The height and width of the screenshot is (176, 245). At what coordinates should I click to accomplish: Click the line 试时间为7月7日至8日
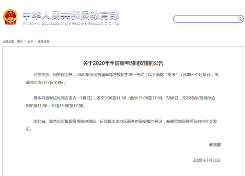46,82
